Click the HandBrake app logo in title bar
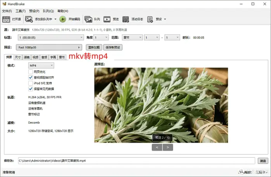Viewport: 271px width, 177px height. click(x=4, y=4)
